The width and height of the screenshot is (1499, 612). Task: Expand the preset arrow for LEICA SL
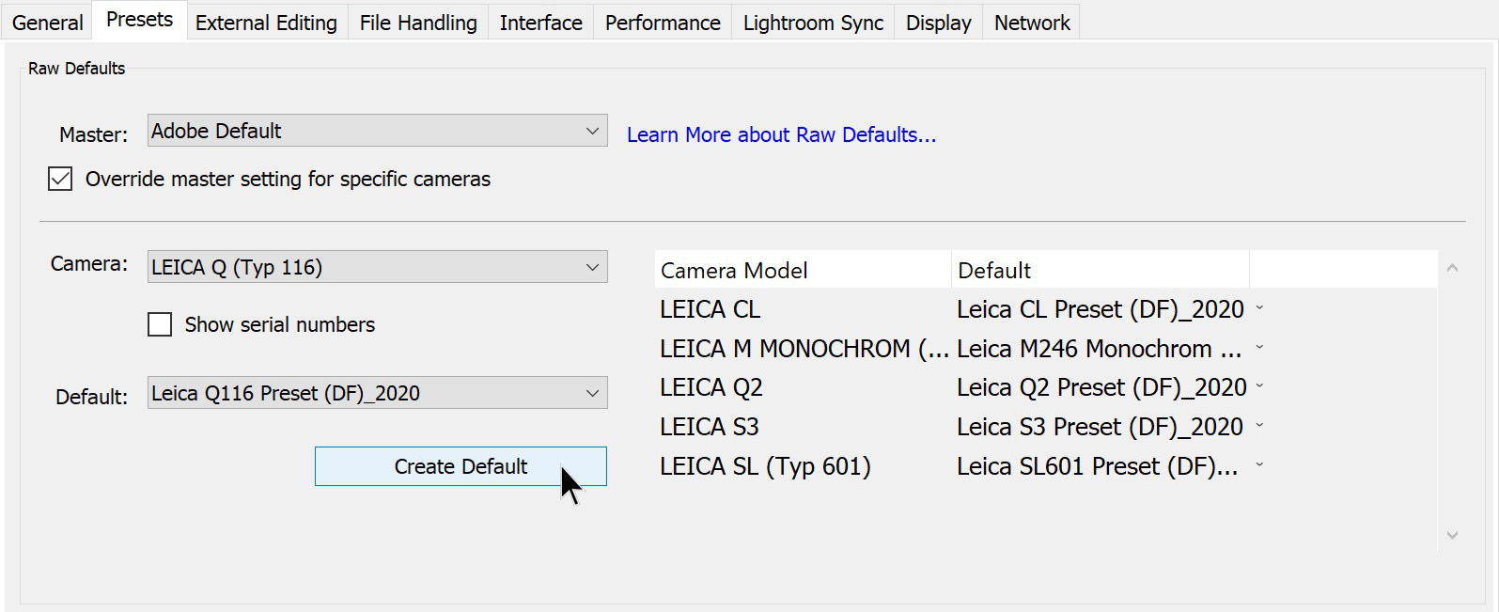point(1259,465)
